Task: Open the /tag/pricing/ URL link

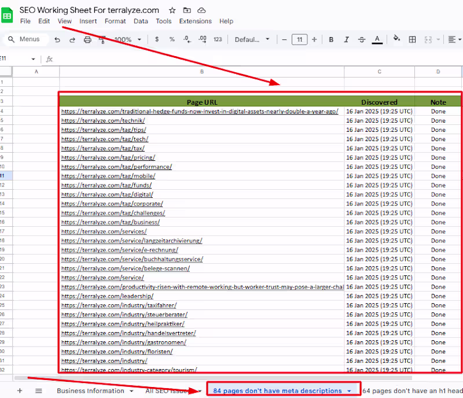Action: pyautogui.click(x=108, y=157)
